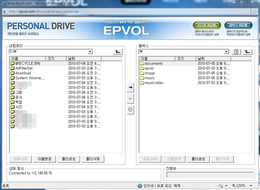Select the musicvideo folder icon in the web box
Screen dimensions: 260x190
coord(142,83)
